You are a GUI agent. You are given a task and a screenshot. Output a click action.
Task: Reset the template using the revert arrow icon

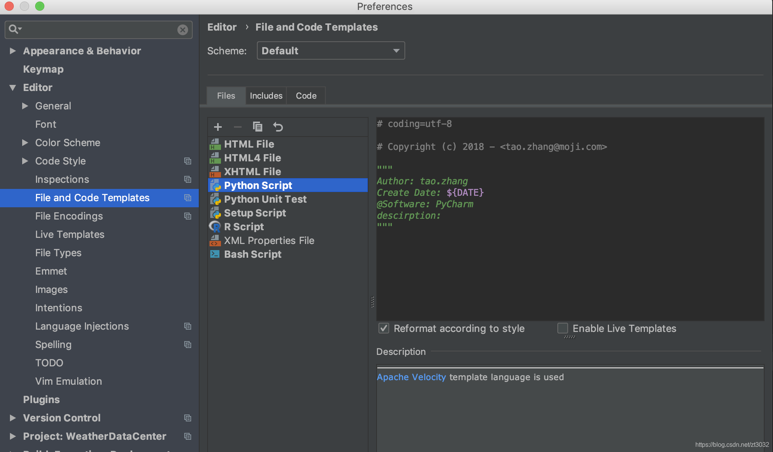click(x=278, y=127)
